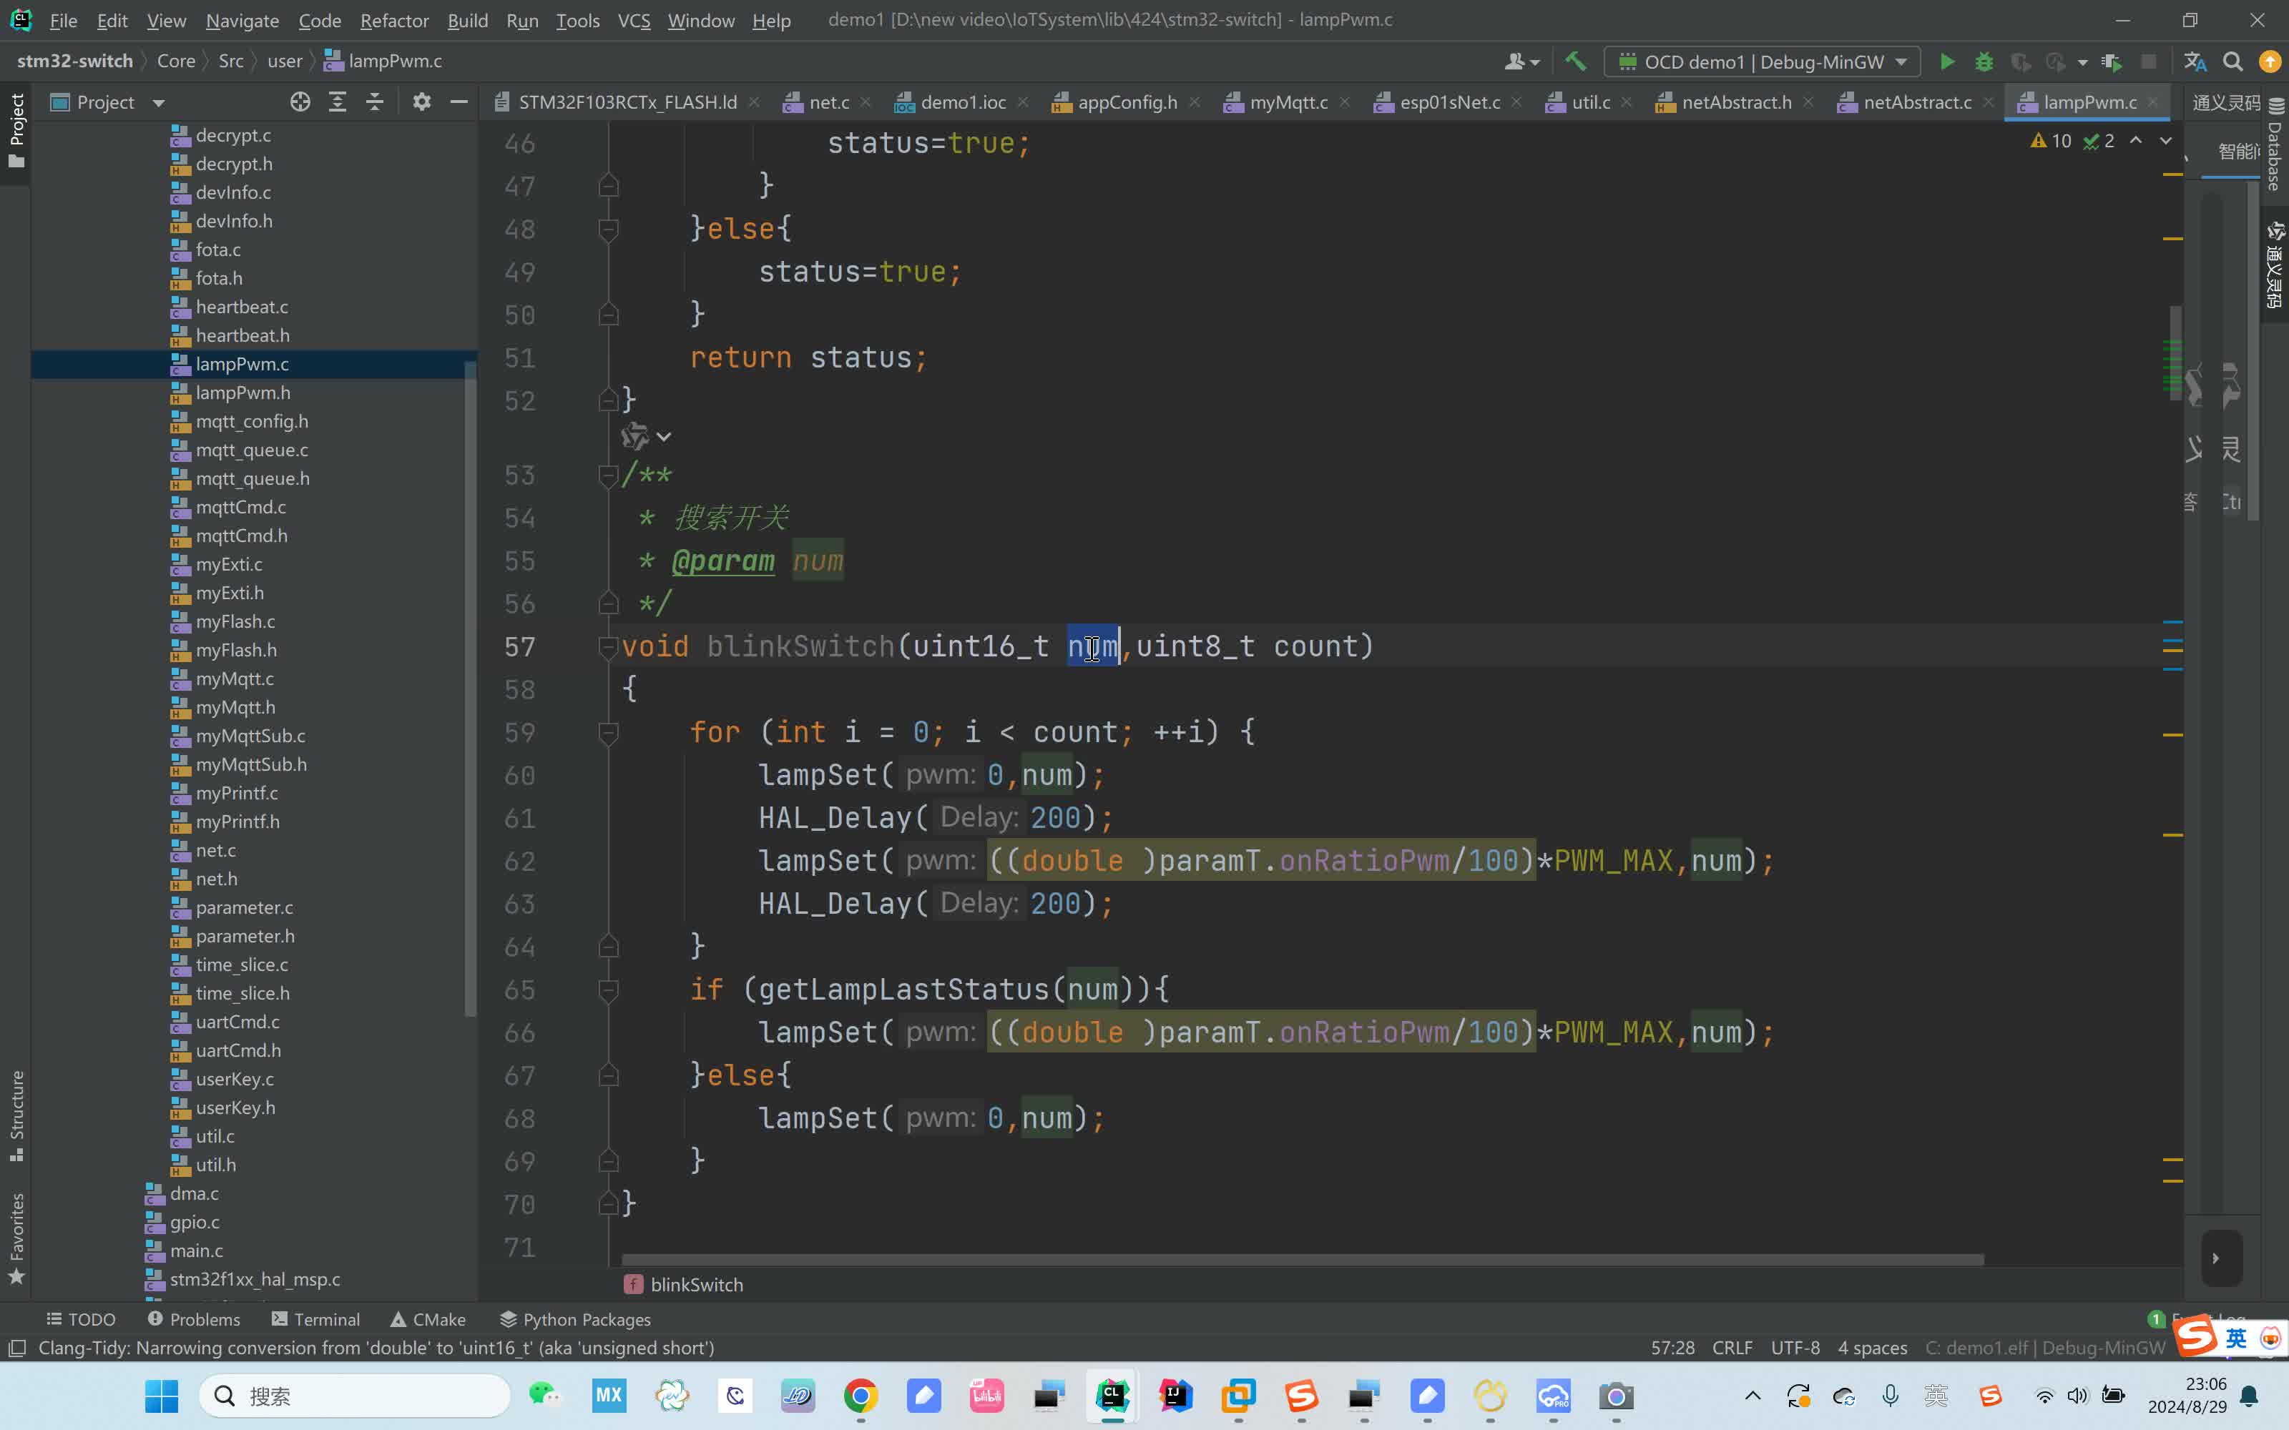Open Project panel settings gear
Image resolution: width=2289 pixels, height=1430 pixels.
(x=422, y=102)
